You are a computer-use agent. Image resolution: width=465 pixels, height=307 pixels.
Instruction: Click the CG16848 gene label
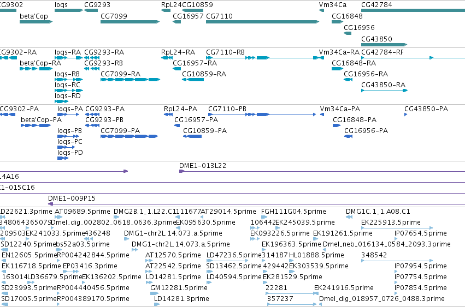click(347, 16)
